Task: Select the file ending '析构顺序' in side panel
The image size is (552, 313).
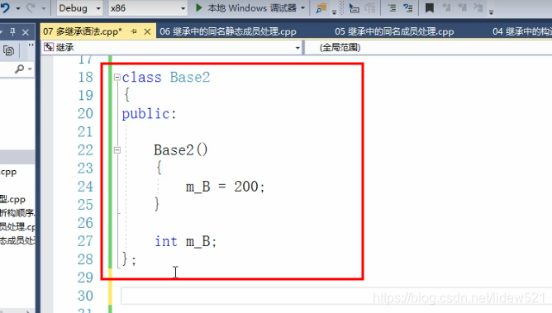Action: pyautogui.click(x=17, y=213)
